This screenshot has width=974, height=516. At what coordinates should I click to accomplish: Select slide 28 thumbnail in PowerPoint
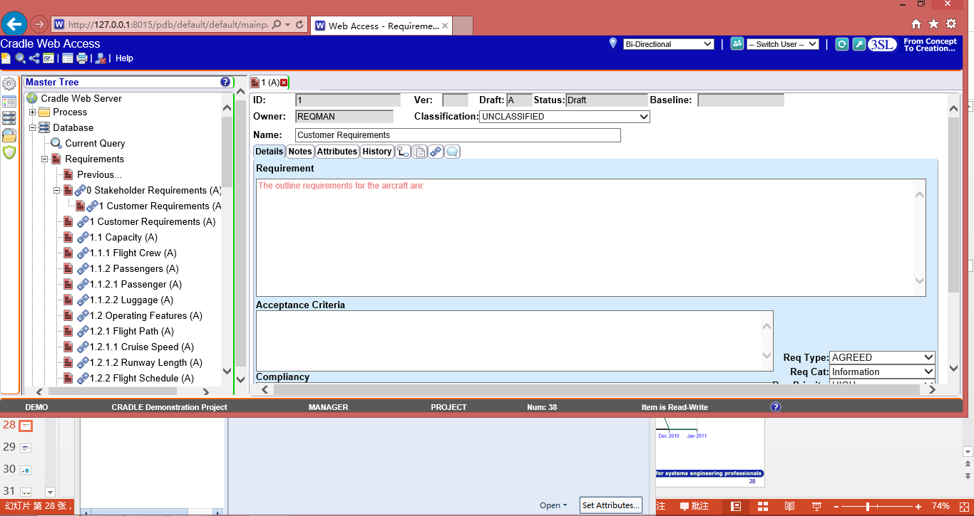point(25,425)
